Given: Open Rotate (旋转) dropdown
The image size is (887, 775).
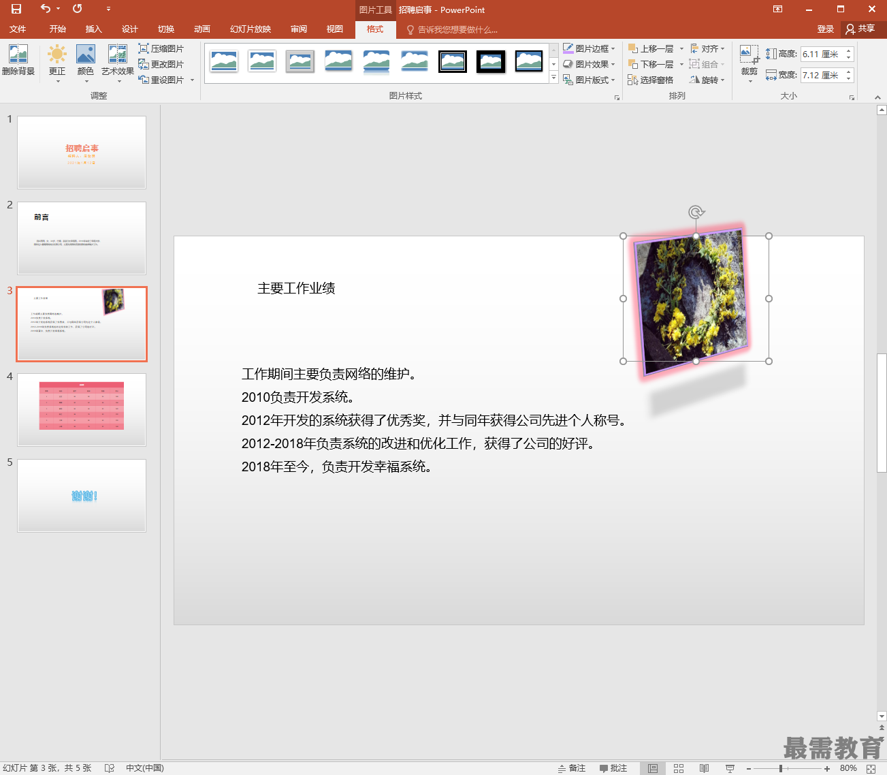Looking at the screenshot, I should [x=707, y=80].
